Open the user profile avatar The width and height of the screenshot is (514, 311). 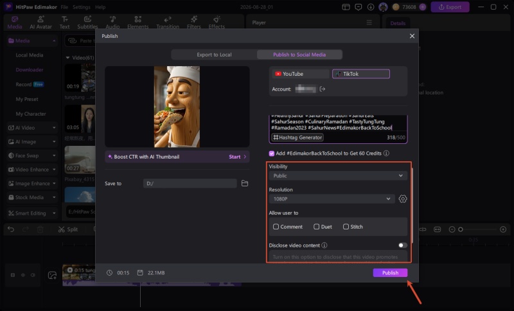click(383, 7)
